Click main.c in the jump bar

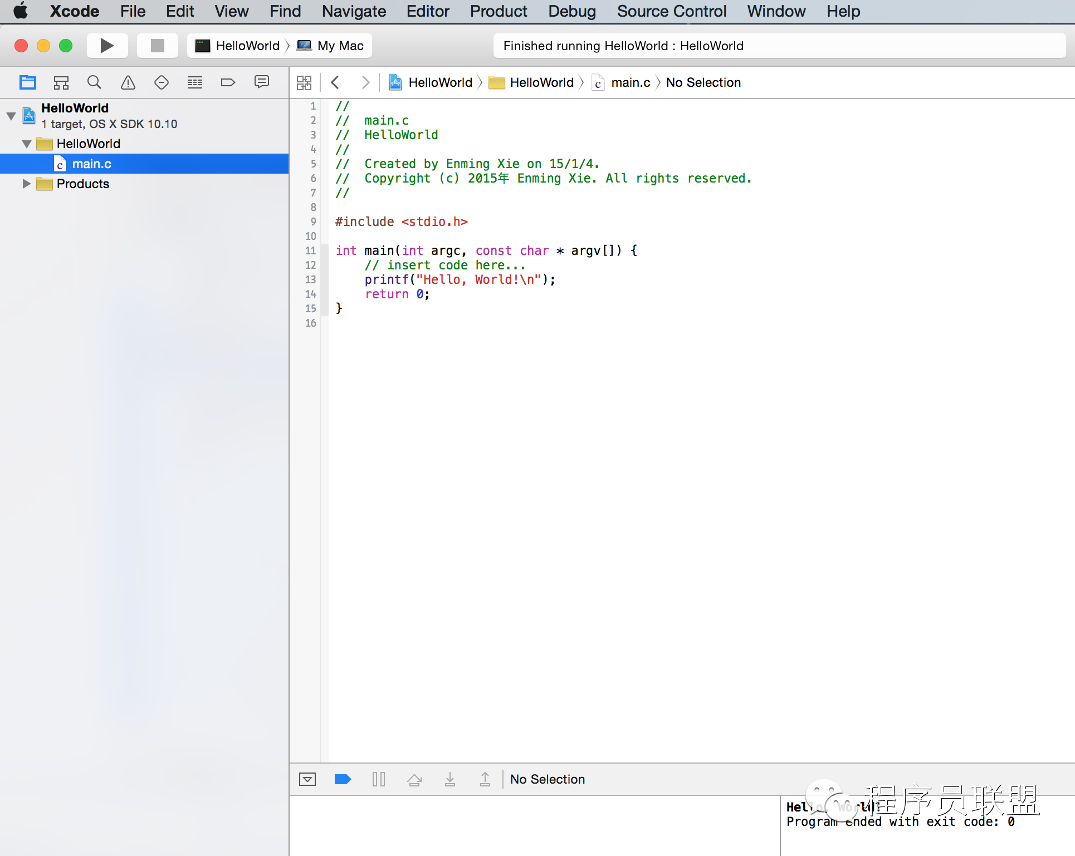tap(621, 82)
